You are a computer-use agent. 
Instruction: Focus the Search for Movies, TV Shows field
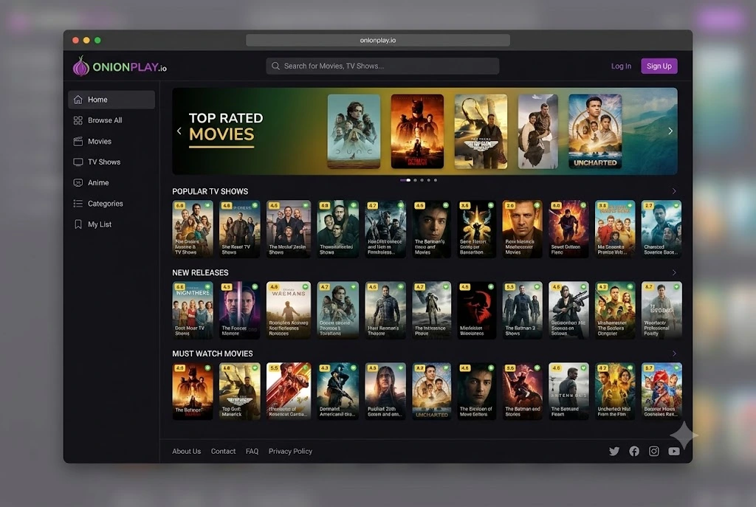click(x=382, y=66)
